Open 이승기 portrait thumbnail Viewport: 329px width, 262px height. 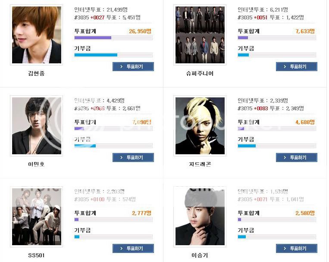[200, 216]
